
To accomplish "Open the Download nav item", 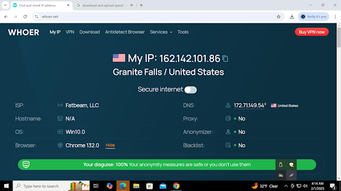I will 90,32.
